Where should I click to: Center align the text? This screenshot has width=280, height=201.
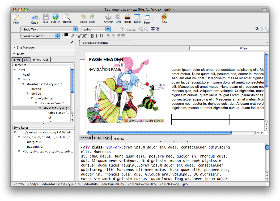[113, 36]
